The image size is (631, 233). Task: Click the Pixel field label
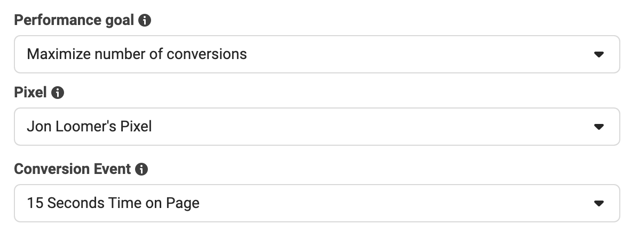click(x=30, y=93)
